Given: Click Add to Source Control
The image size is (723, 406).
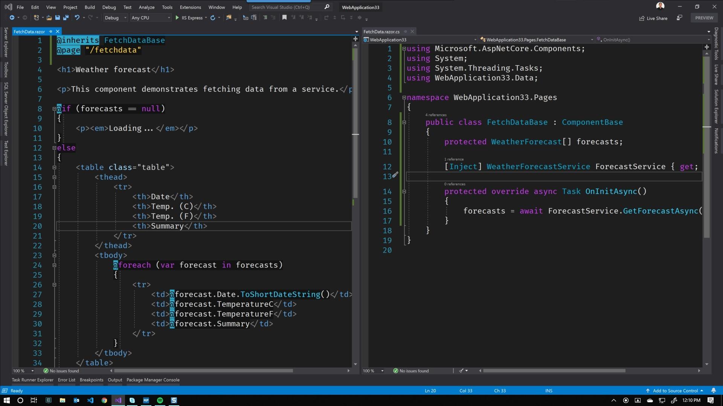Looking at the screenshot, I should point(675,391).
